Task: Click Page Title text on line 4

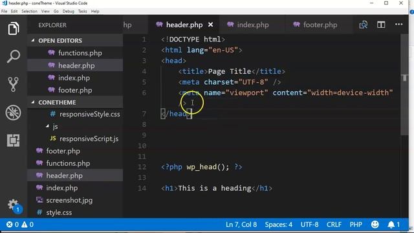Action: click(x=230, y=71)
